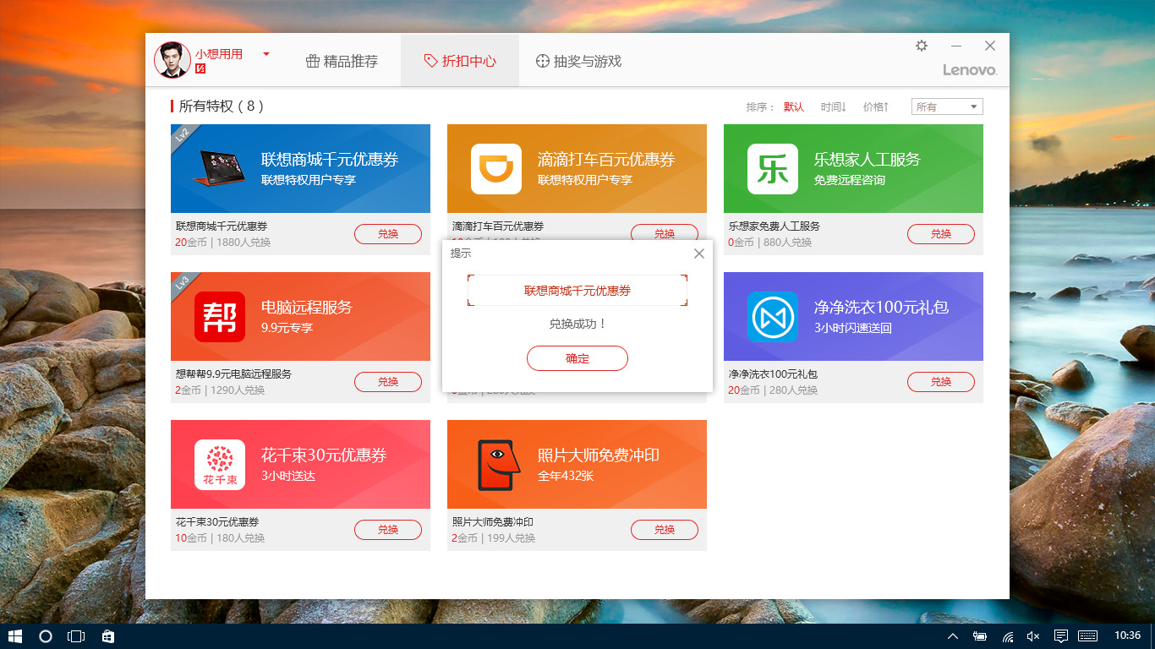The height and width of the screenshot is (649, 1155).
Task: Click the Lenovo logo
Action: 971,70
